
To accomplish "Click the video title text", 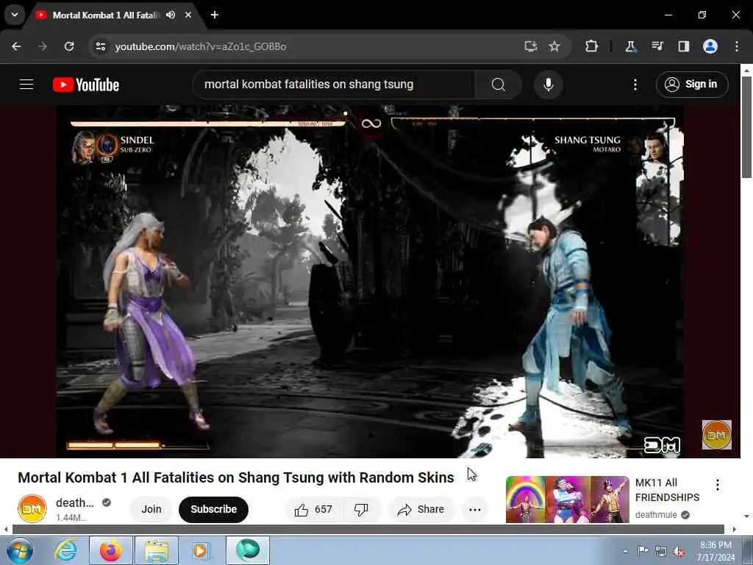I will click(x=236, y=477).
